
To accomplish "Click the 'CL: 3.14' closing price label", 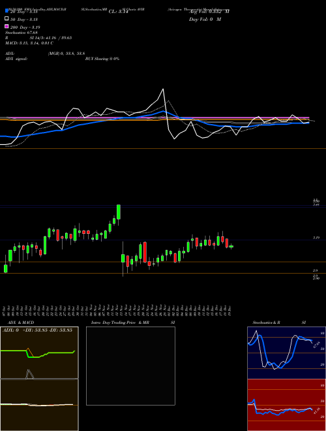I will point(119,12).
